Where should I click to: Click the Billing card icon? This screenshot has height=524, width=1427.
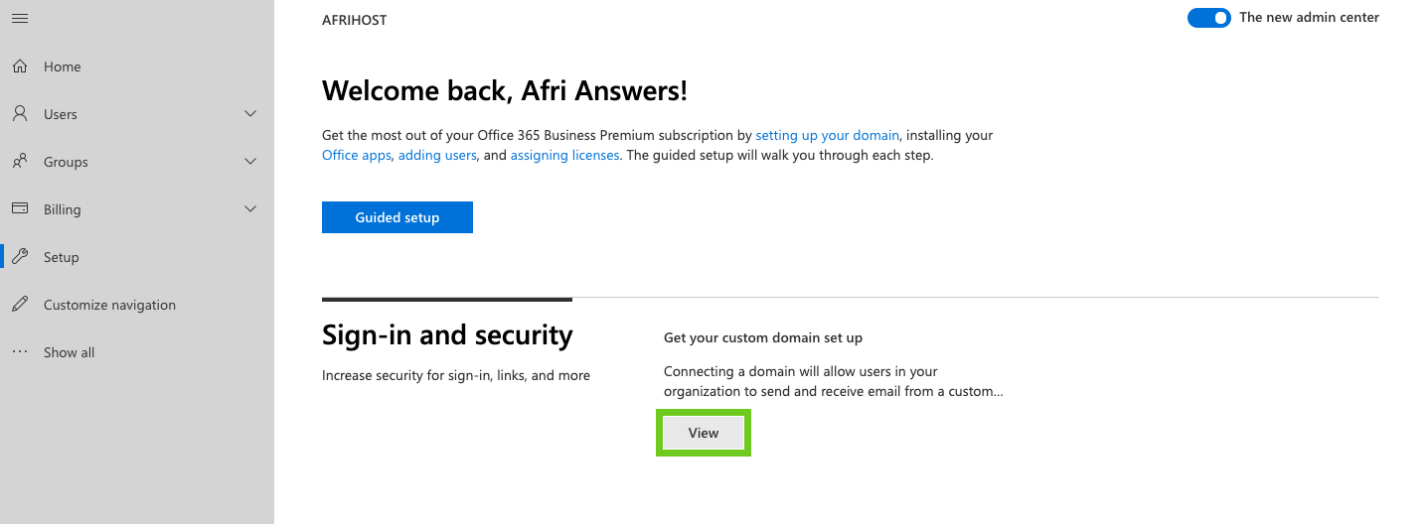point(20,209)
